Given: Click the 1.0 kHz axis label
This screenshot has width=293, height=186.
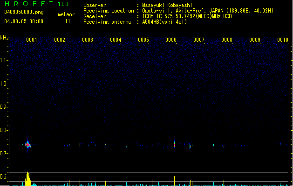Looking at the screenshot, I should pos(4,84).
